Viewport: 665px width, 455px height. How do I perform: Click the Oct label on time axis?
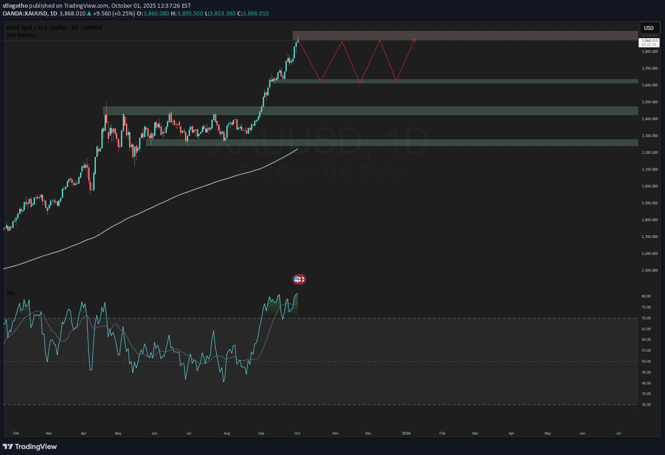297,433
